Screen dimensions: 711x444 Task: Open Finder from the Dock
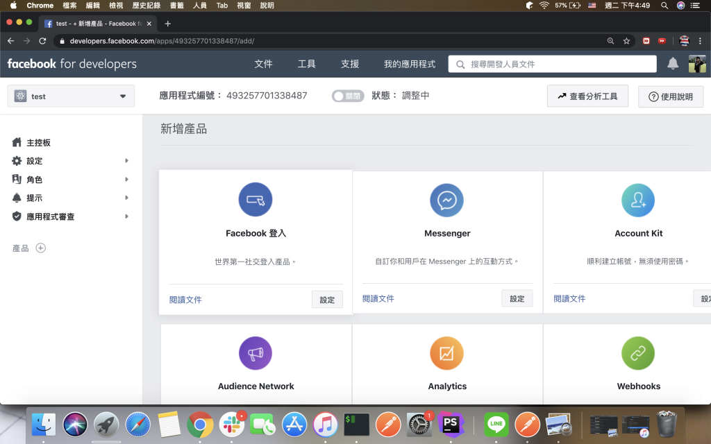pos(44,425)
